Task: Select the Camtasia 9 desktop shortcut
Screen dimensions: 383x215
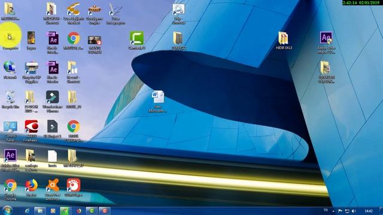Action: pos(136,38)
